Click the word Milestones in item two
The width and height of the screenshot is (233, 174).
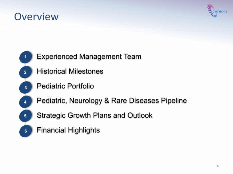86,71
